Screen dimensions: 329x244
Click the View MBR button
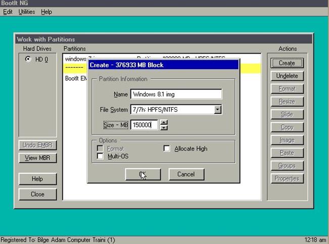point(37,158)
